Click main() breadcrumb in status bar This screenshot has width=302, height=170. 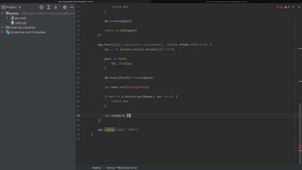[96, 168]
